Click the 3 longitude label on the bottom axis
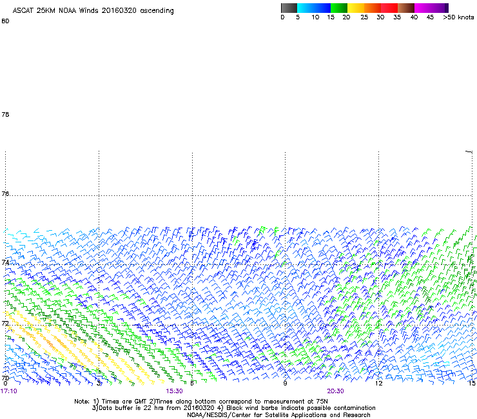The width and height of the screenshot is (477, 419). pos(99,383)
